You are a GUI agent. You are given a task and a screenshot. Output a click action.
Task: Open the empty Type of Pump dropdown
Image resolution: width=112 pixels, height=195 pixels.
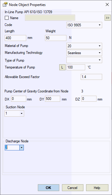[84, 60]
